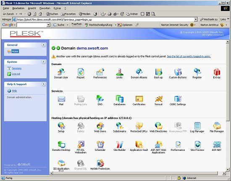Go to Home in sidebar
The width and height of the screenshot is (231, 181).
tap(15, 51)
